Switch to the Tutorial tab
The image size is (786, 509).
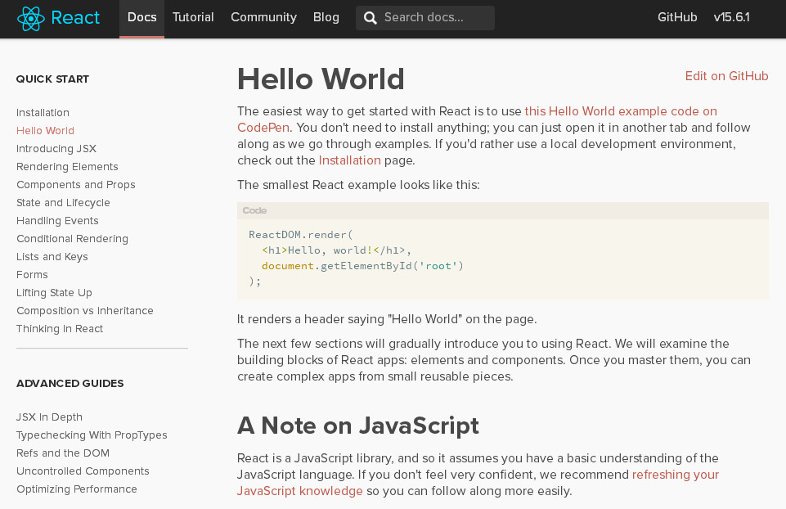[x=193, y=17]
